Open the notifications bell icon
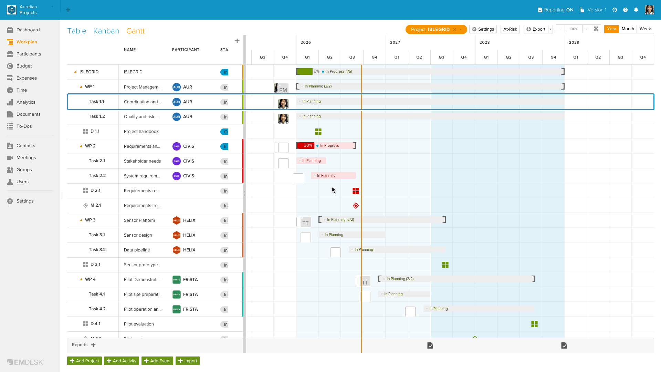 pos(636,10)
